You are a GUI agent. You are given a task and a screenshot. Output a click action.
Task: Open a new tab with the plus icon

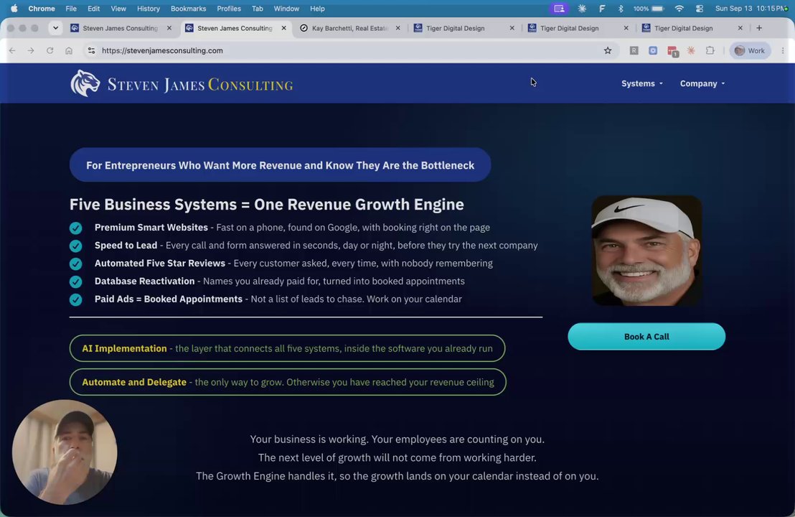click(759, 28)
